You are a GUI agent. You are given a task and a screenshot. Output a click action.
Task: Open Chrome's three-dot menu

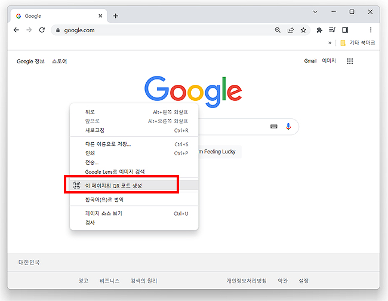pos(371,30)
